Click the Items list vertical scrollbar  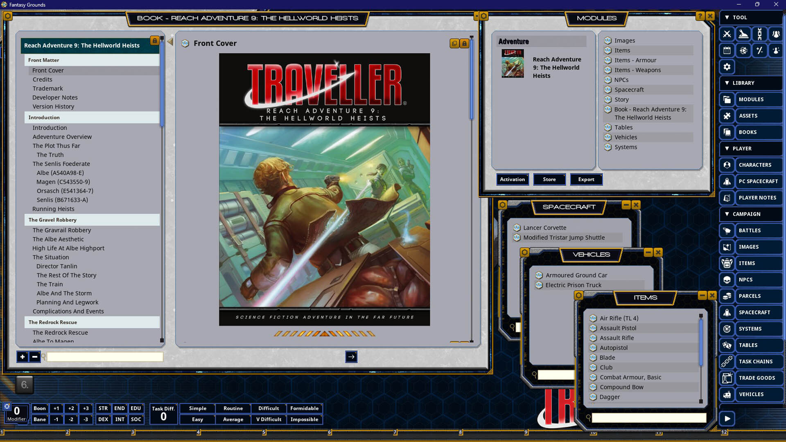point(700,342)
